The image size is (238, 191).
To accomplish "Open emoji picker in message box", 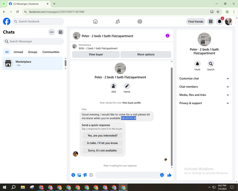I will click(162, 175).
